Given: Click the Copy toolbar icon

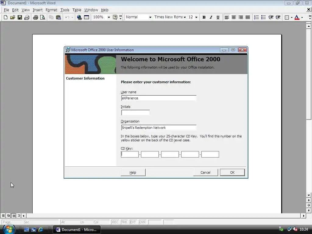Looking at the screenshot, I should click(x=51, y=17).
